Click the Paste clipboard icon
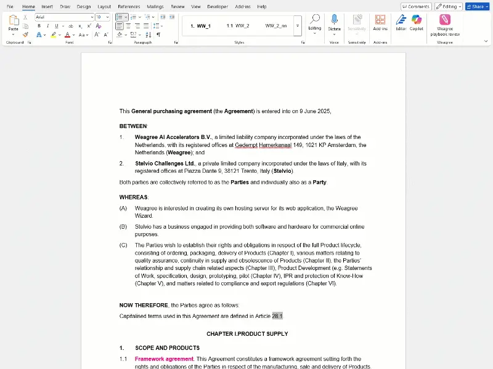This screenshot has width=493, height=369. coord(13,20)
